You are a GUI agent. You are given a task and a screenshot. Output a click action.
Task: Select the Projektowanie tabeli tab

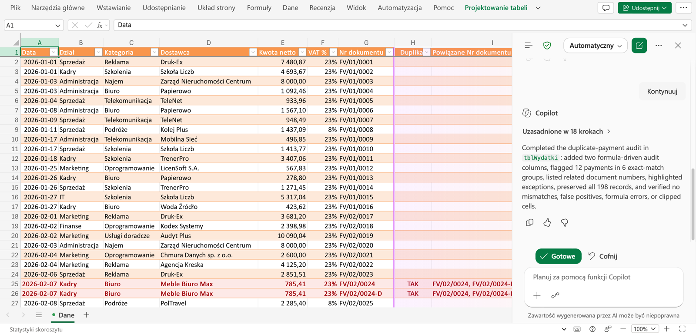point(496,8)
